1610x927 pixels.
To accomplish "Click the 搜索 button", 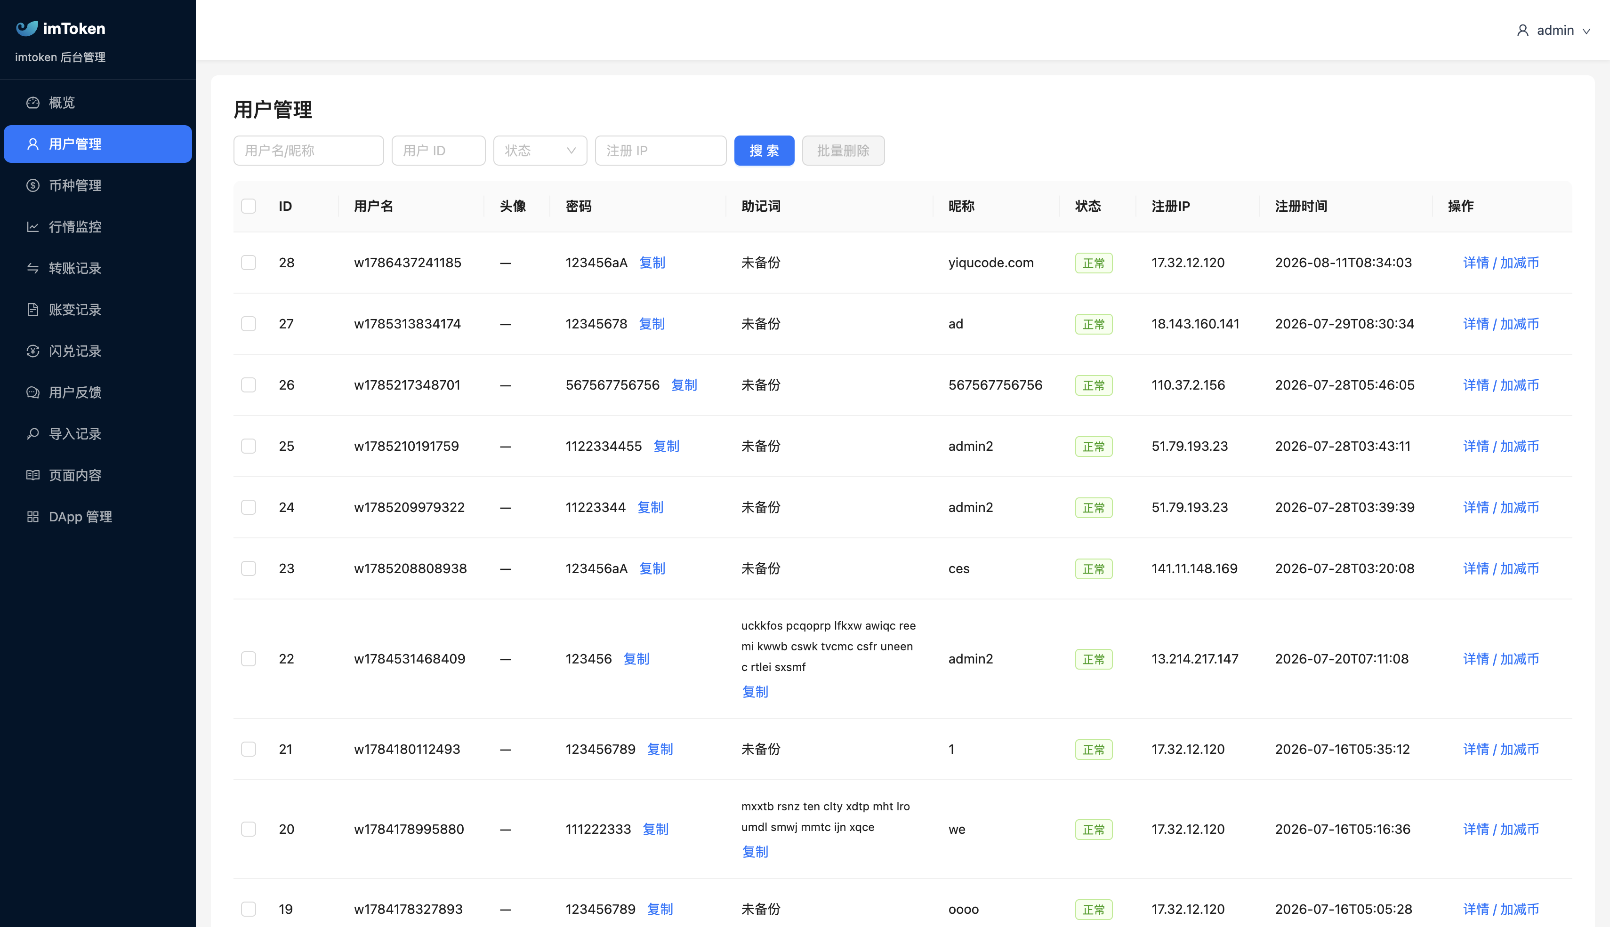I will coord(764,151).
